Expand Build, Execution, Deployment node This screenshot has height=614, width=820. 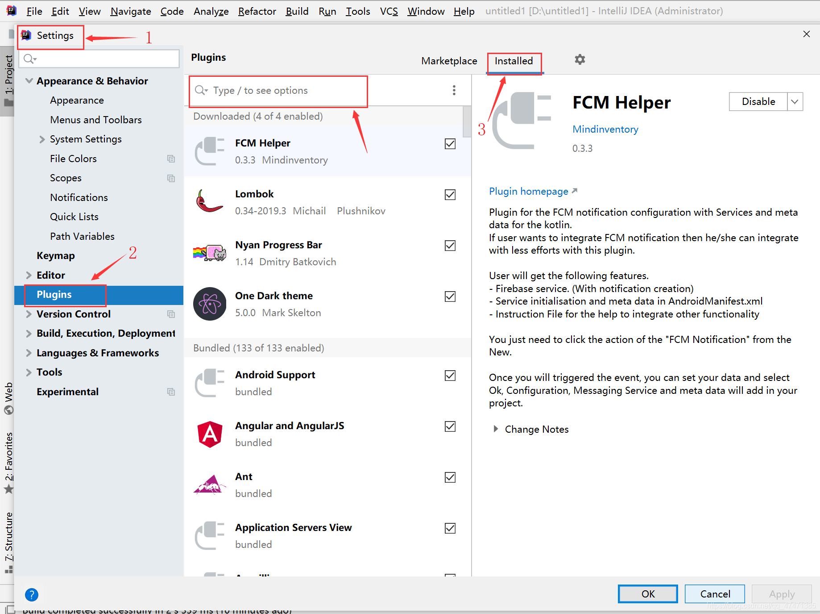point(29,334)
